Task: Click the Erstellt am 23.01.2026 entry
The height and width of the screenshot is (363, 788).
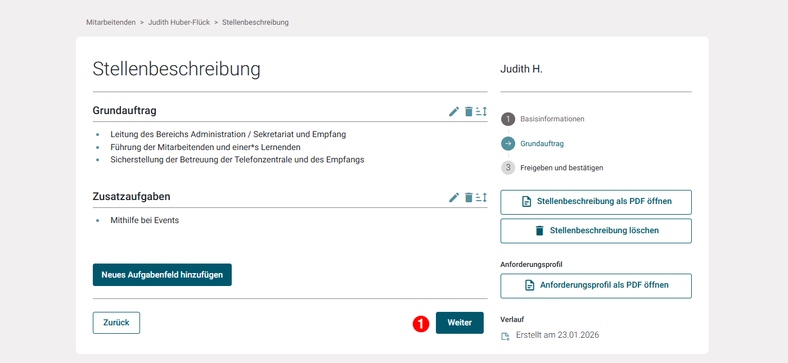Action: click(x=557, y=334)
